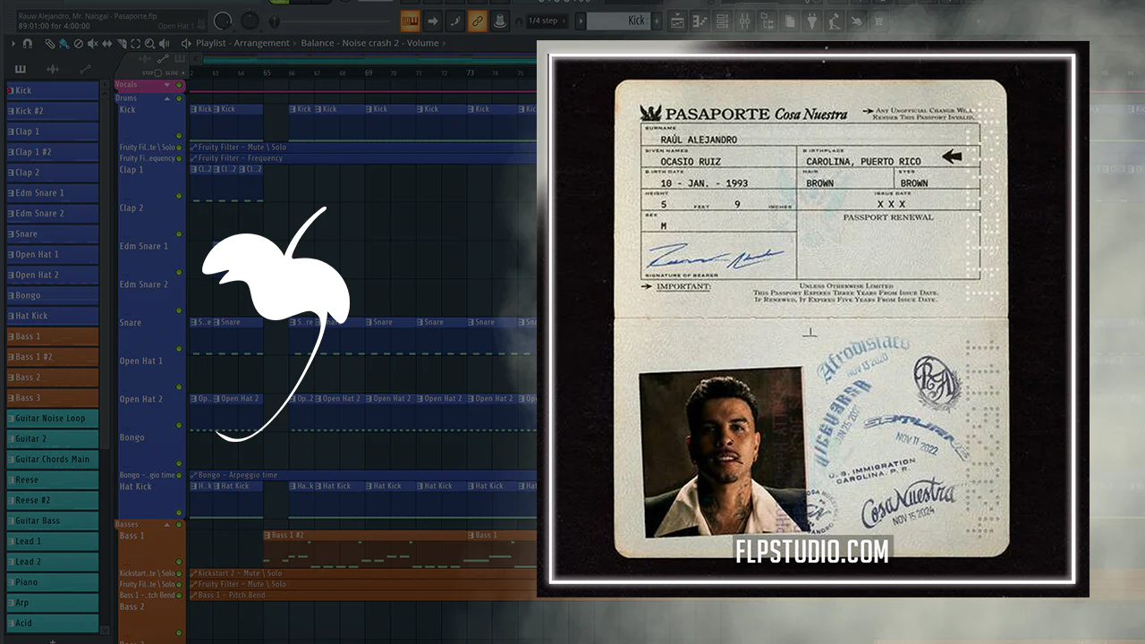The height and width of the screenshot is (644, 1145).
Task: Show piano patterns tab in picker
Action: pyautogui.click(x=21, y=69)
